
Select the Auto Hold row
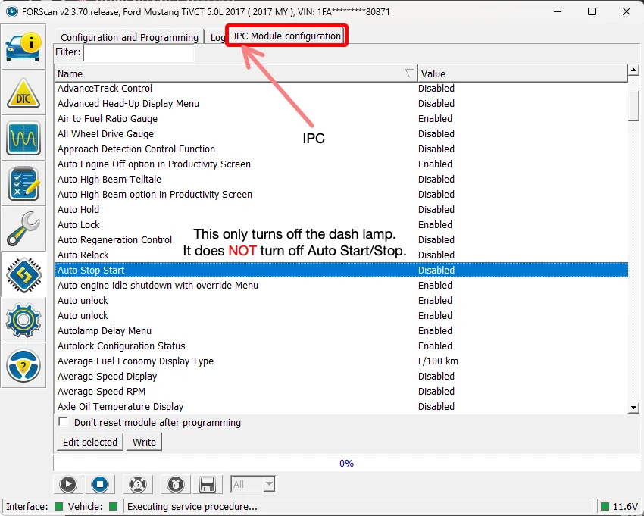[341, 210]
